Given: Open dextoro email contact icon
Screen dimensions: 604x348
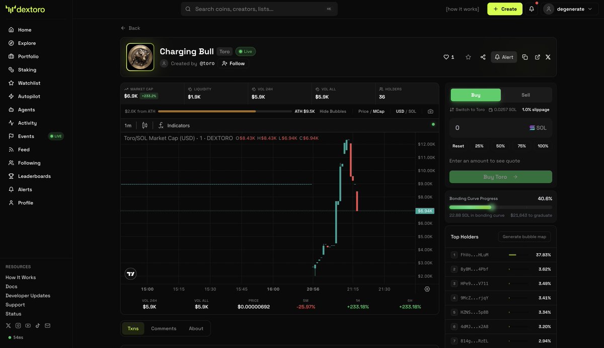Looking at the screenshot, I should 47,325.
